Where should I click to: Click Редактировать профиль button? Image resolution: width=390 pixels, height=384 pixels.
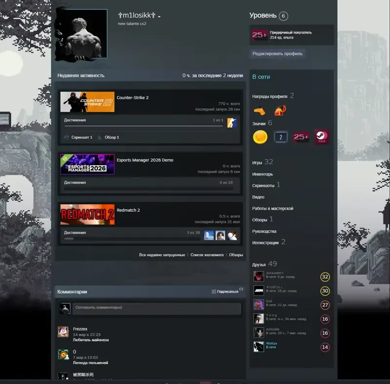point(277,54)
